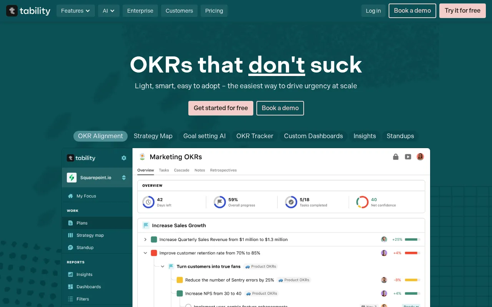Image resolution: width=492 pixels, height=307 pixels.
Task: Show the Standups feature tab
Action: [400, 136]
